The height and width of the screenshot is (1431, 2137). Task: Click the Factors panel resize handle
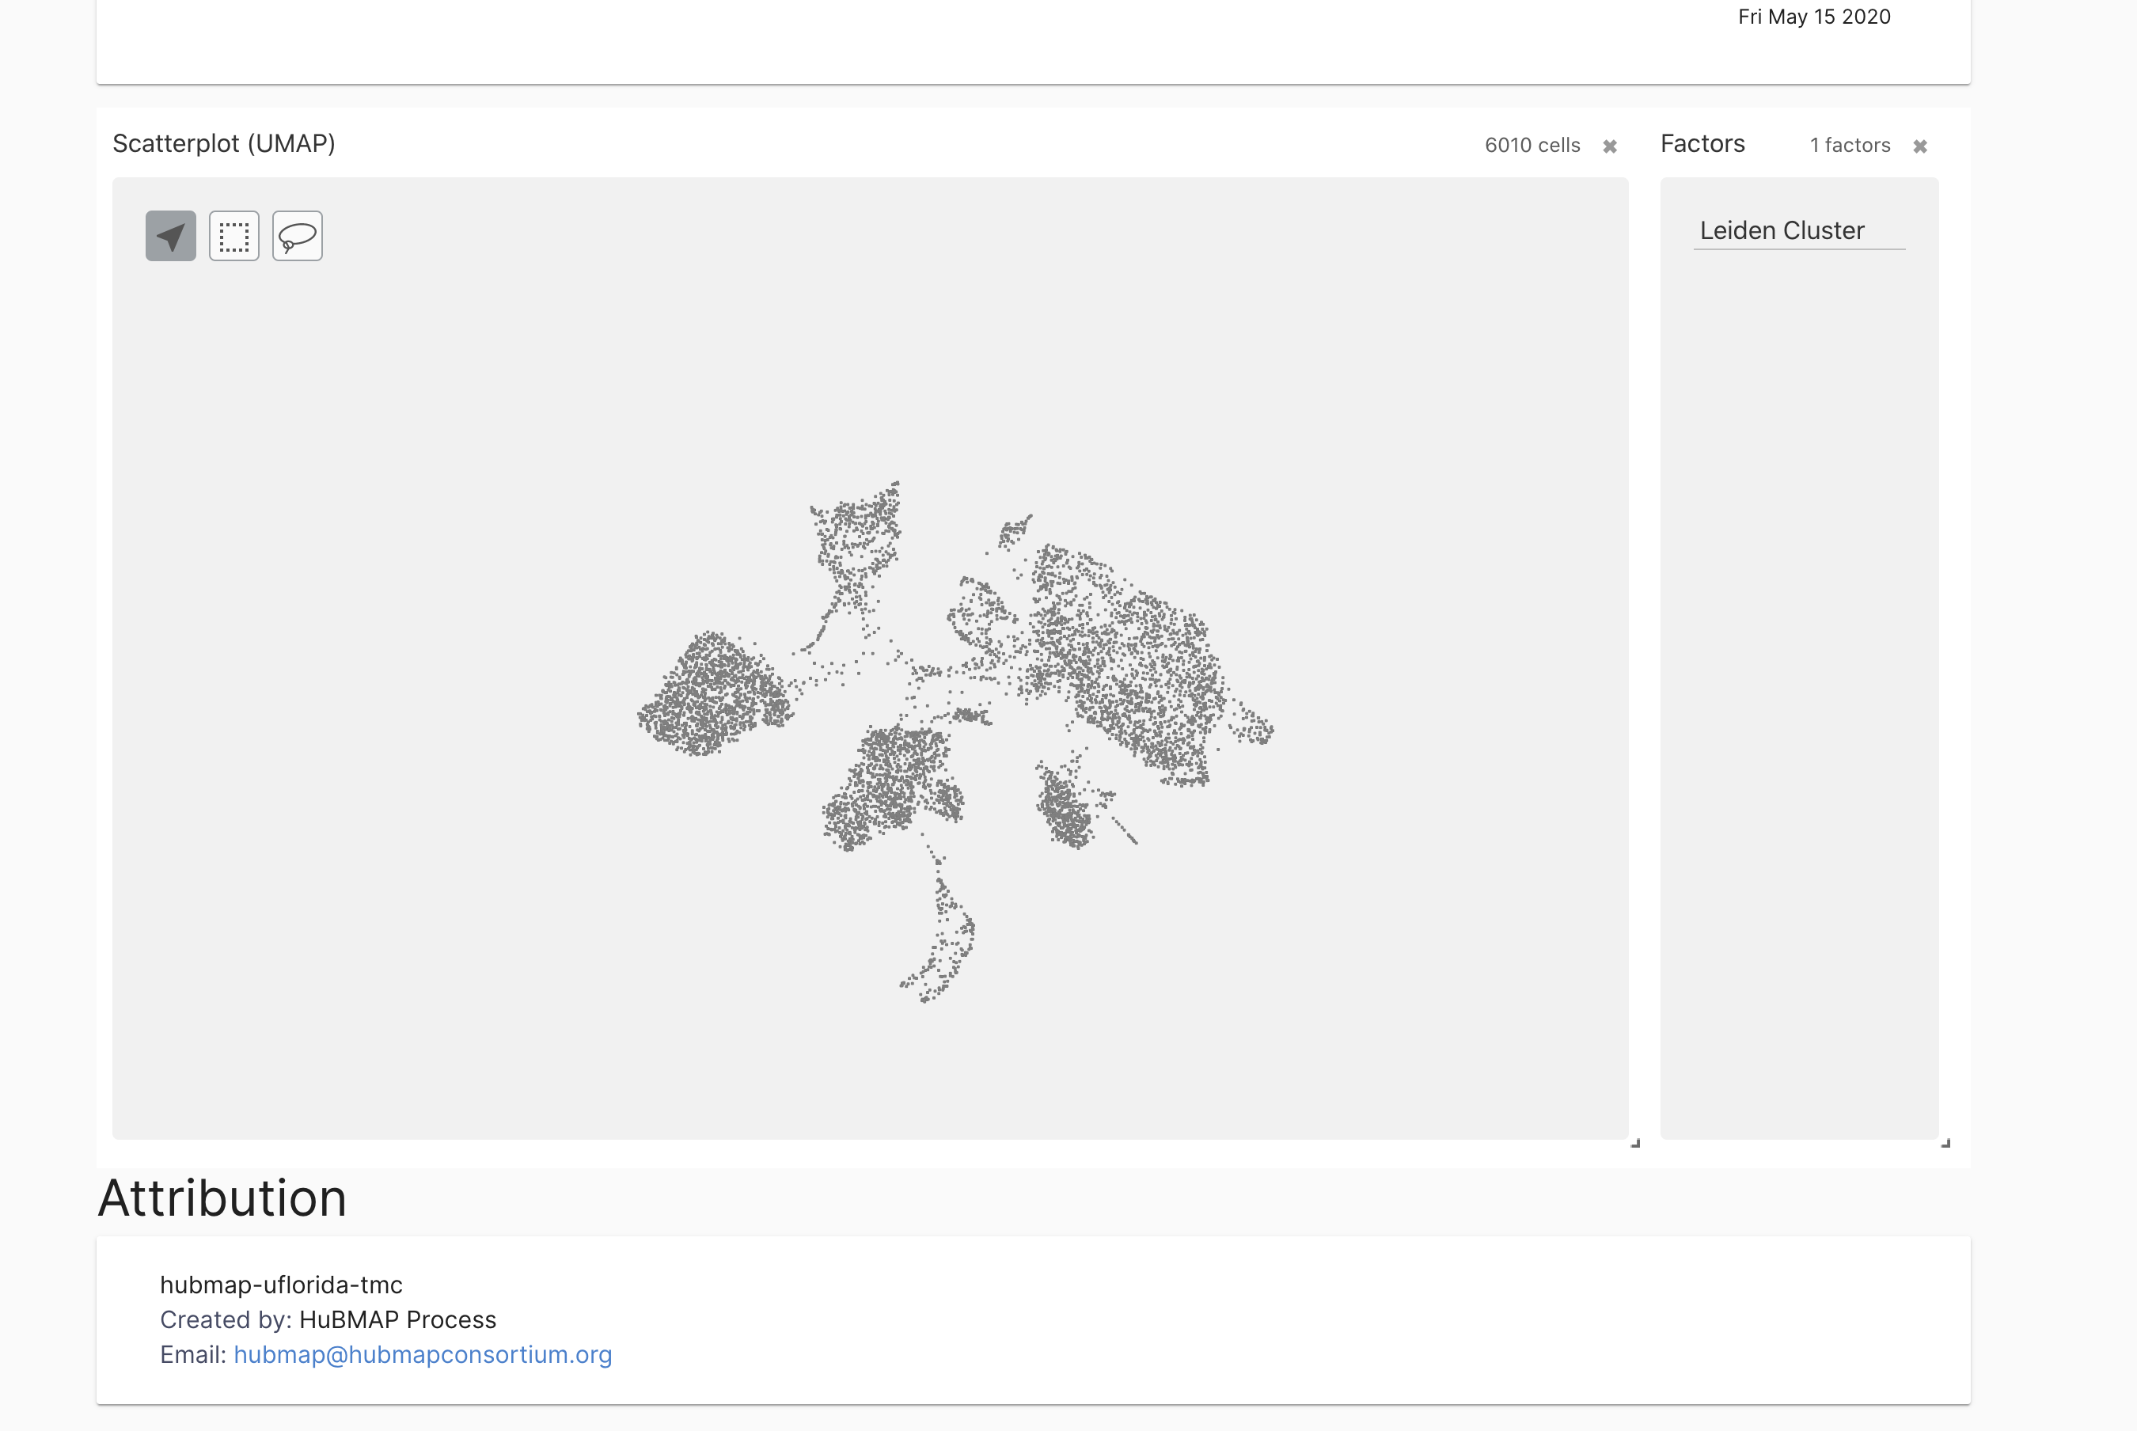(x=1945, y=1143)
